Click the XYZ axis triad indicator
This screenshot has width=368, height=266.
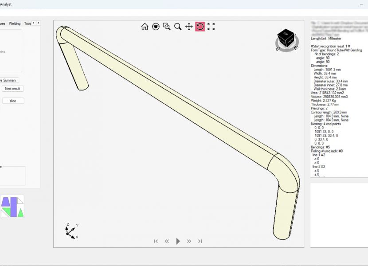[70, 231]
